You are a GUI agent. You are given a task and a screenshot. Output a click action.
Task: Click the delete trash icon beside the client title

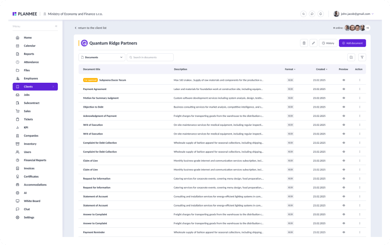(x=304, y=43)
